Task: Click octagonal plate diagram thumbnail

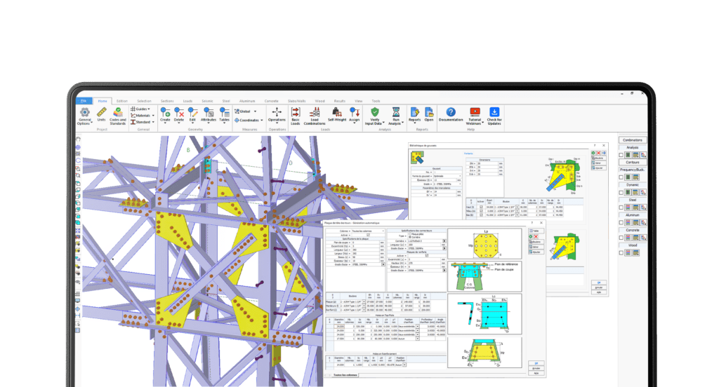Action: pyautogui.click(x=484, y=244)
